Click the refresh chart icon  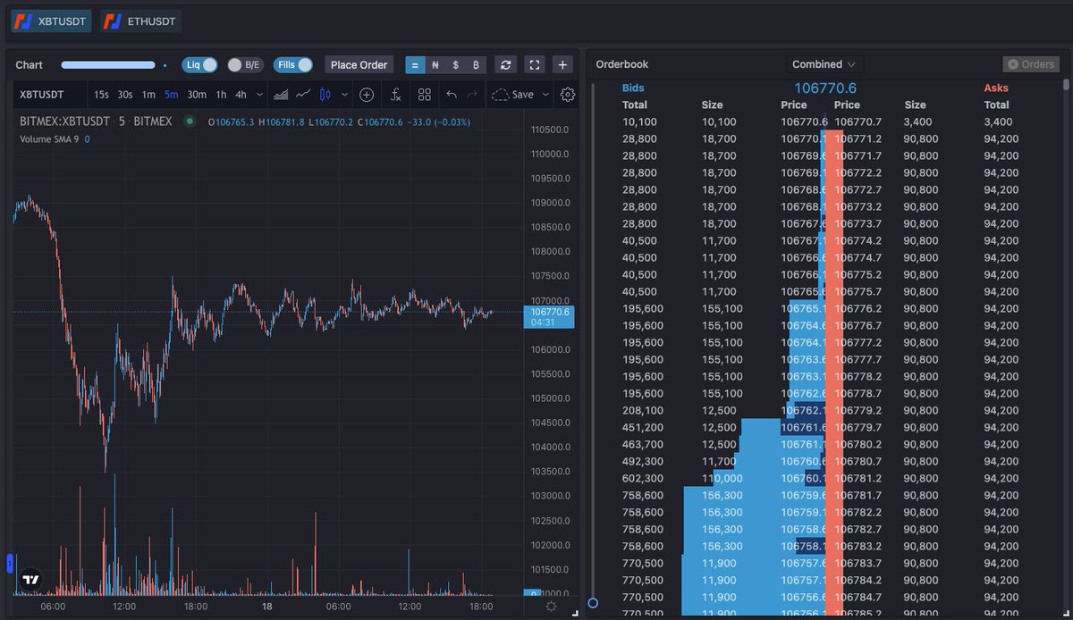(506, 65)
